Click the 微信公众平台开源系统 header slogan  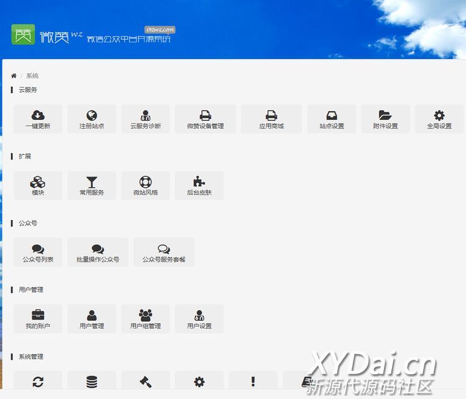click(129, 39)
